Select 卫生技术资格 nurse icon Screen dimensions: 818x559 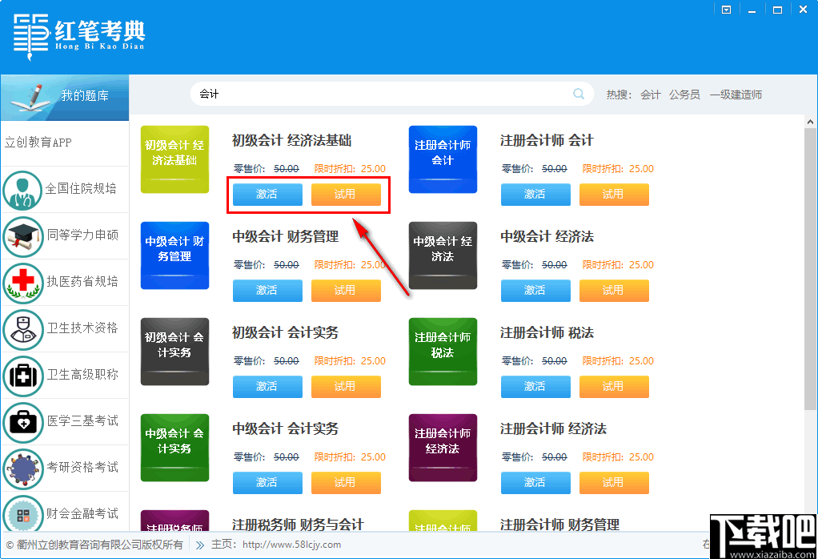22,329
